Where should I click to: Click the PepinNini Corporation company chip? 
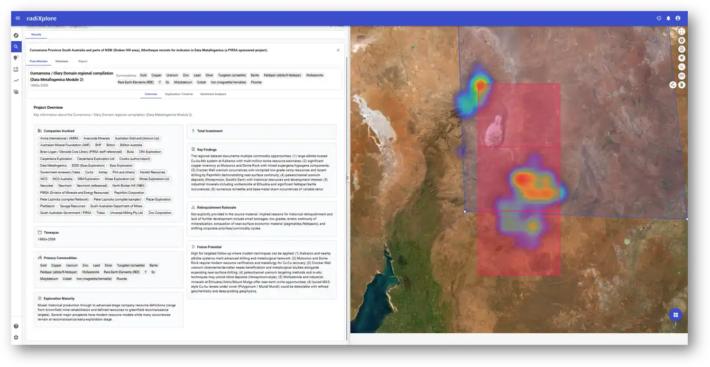129,193
